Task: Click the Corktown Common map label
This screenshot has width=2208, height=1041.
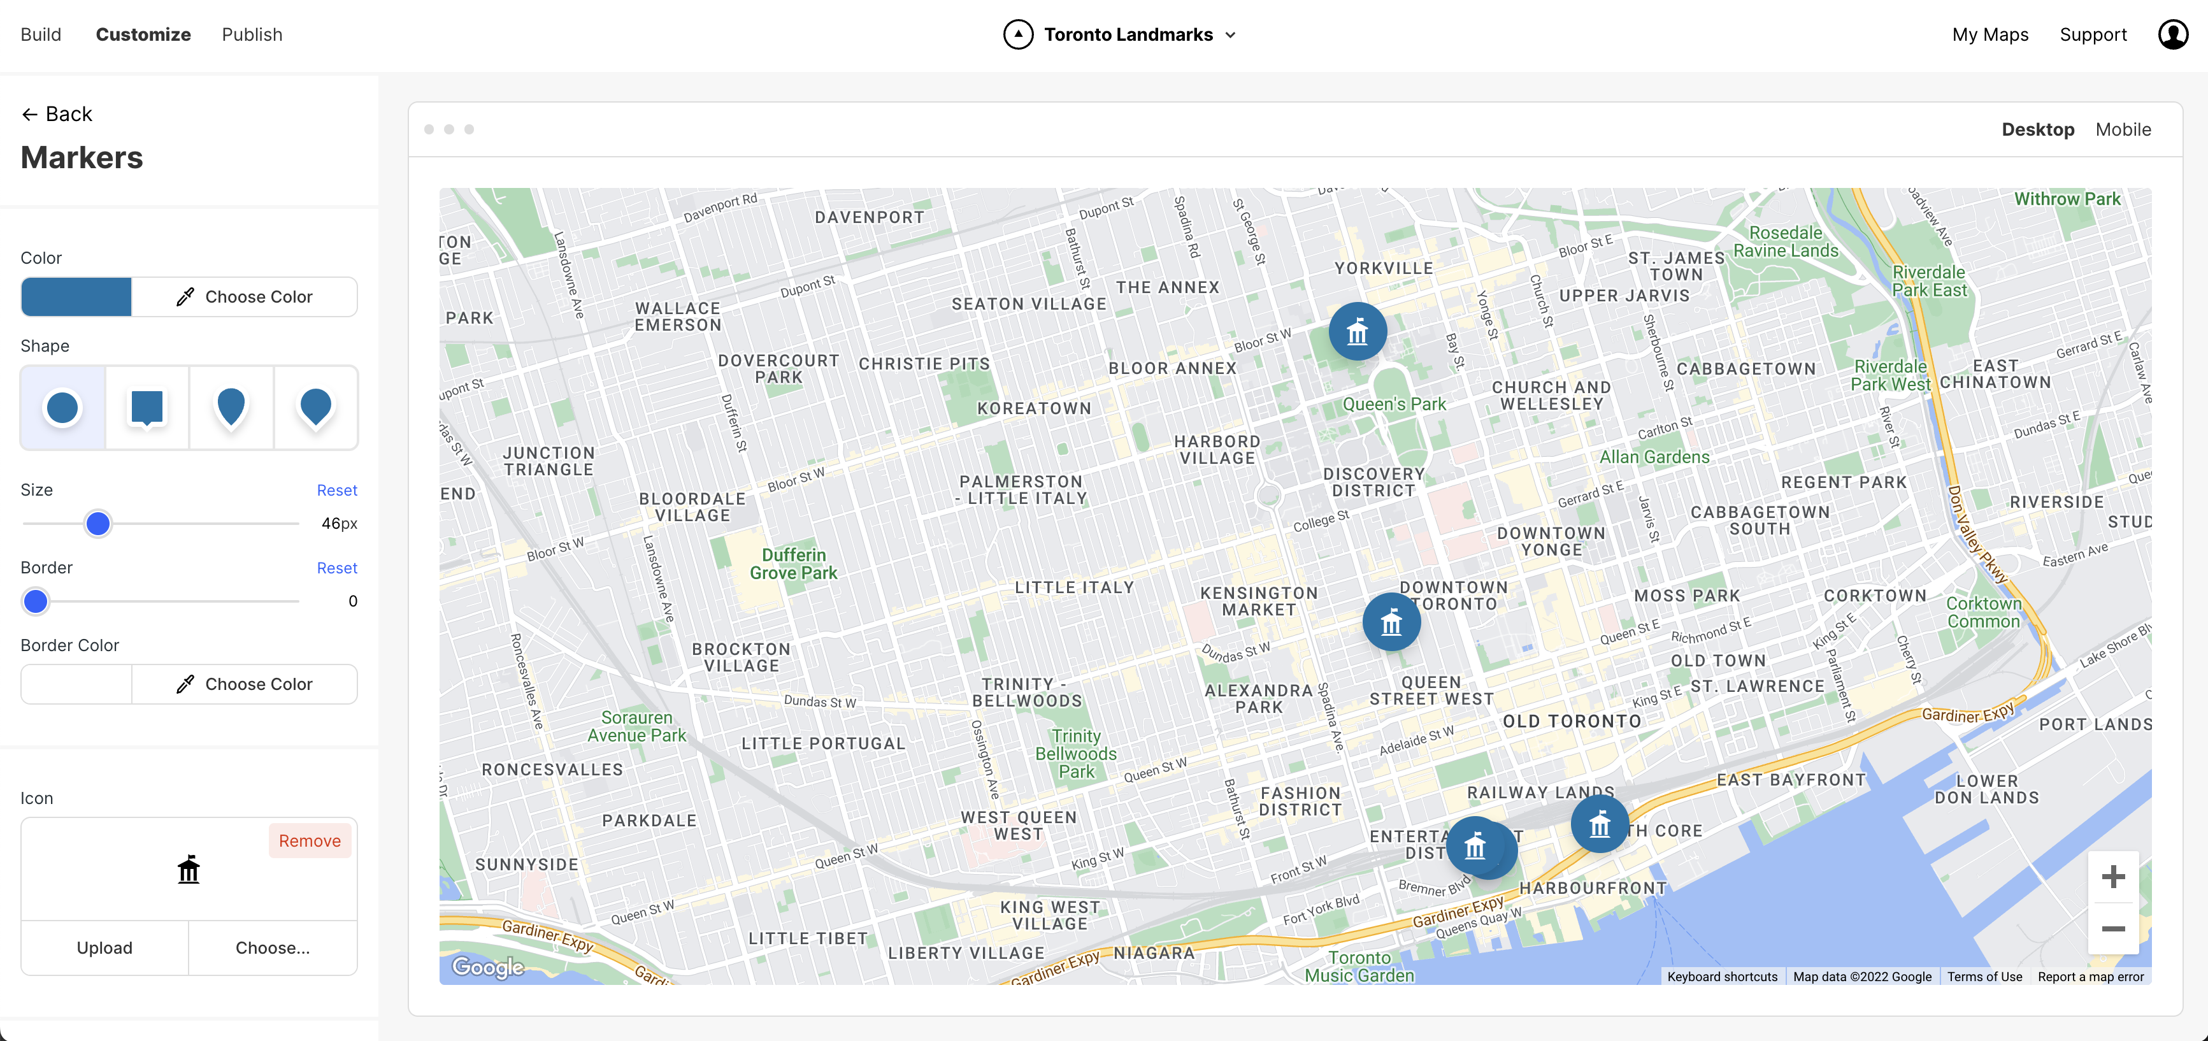Action: 1983,612
